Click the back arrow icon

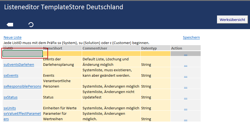[10, 25]
